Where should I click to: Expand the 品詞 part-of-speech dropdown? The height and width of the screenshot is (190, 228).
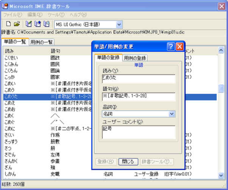click(172, 114)
